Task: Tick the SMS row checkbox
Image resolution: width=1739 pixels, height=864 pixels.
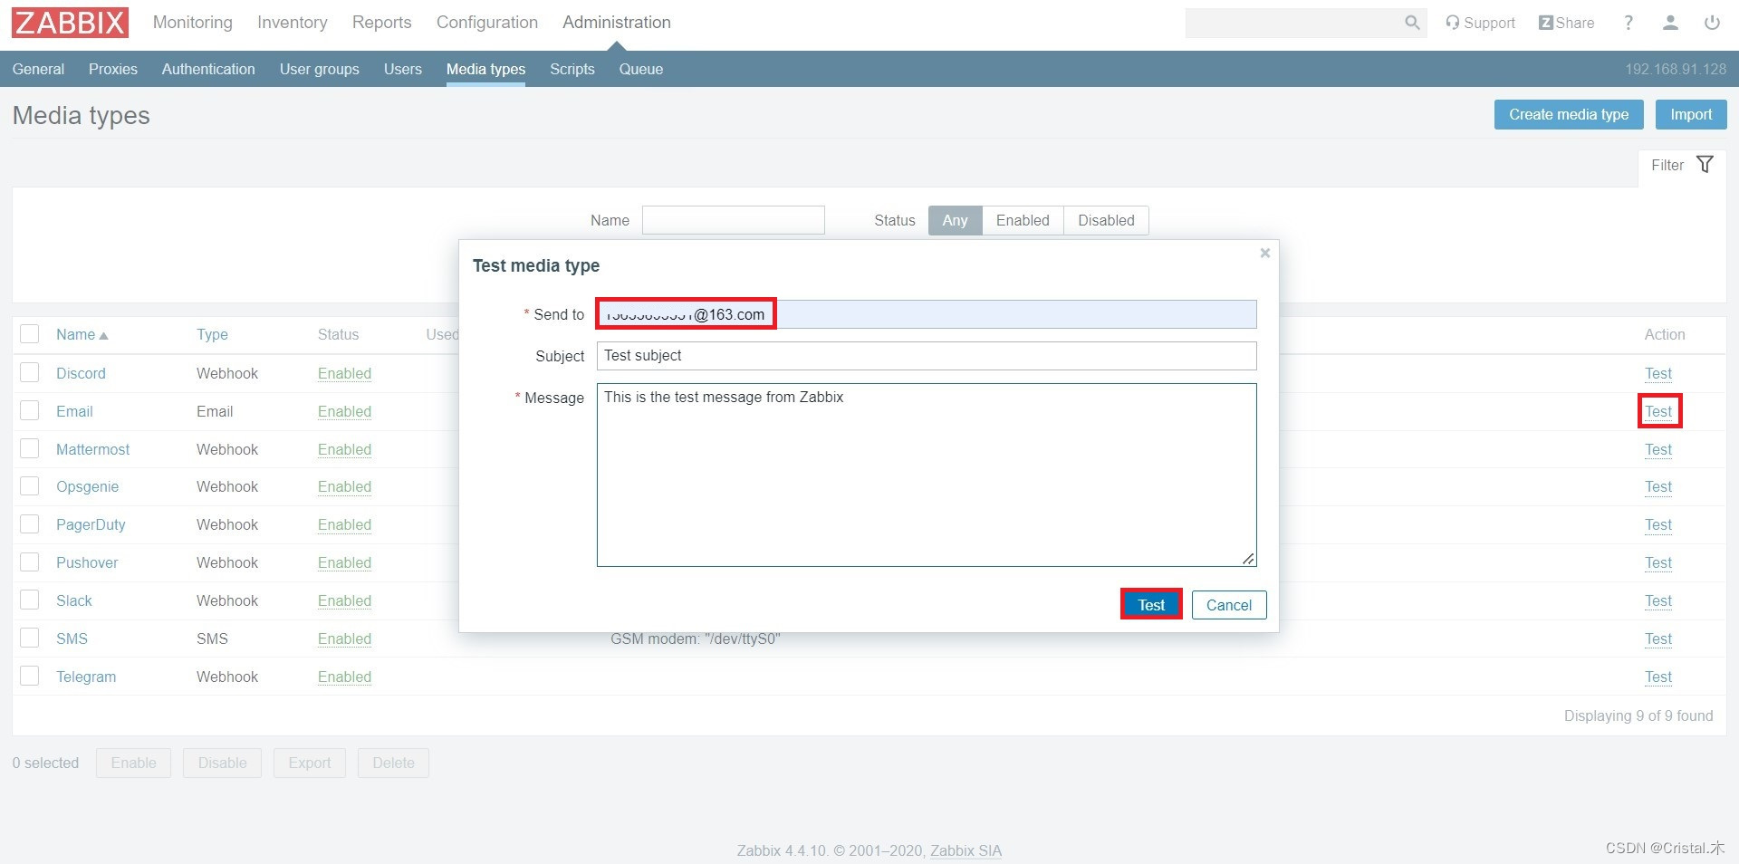Action: pos(29,638)
